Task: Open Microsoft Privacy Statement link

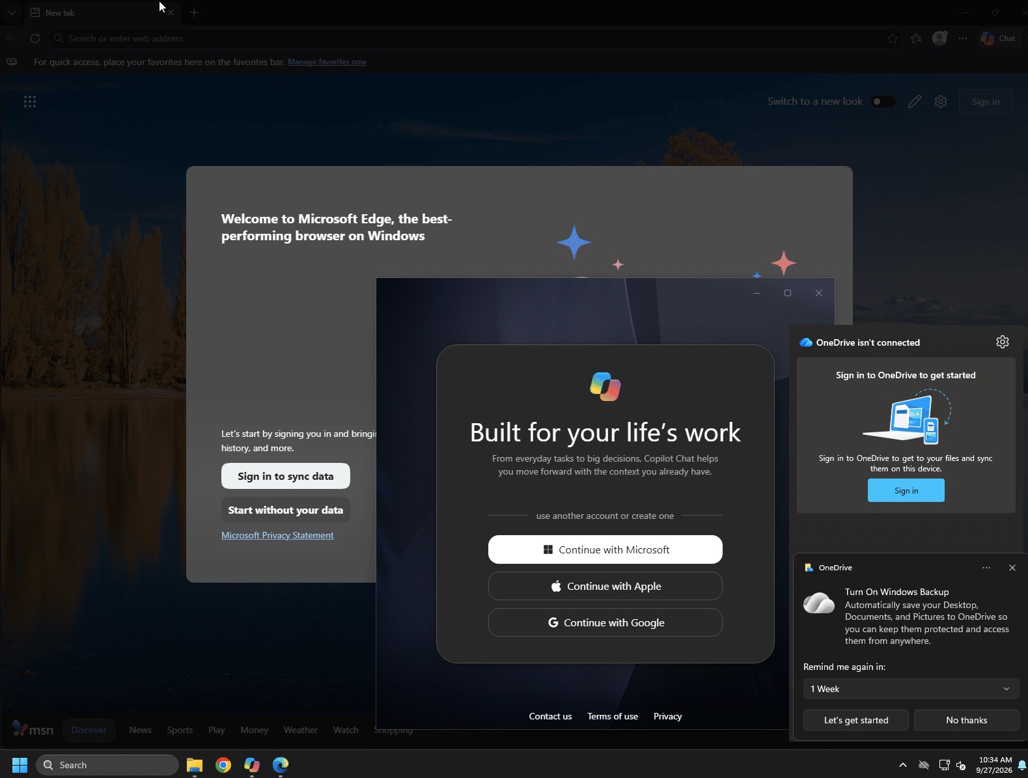Action: [277, 535]
